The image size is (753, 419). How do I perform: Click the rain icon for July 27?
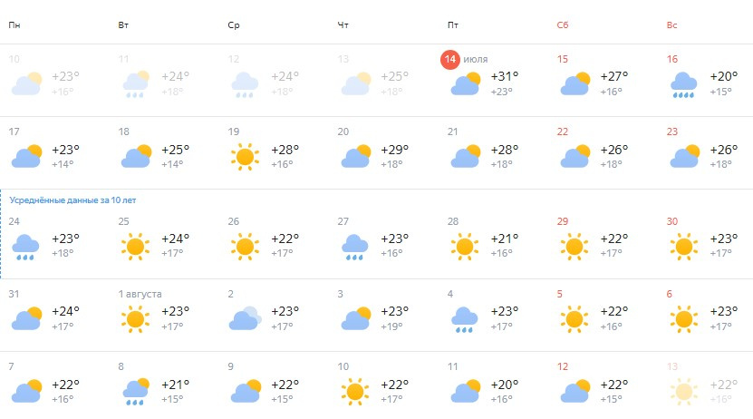[x=354, y=246]
